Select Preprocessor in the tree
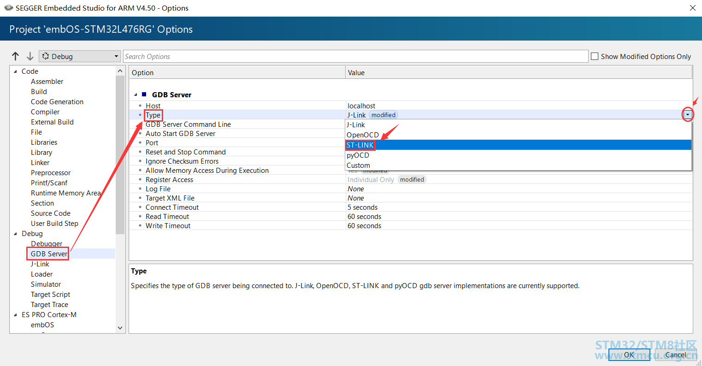 point(51,173)
